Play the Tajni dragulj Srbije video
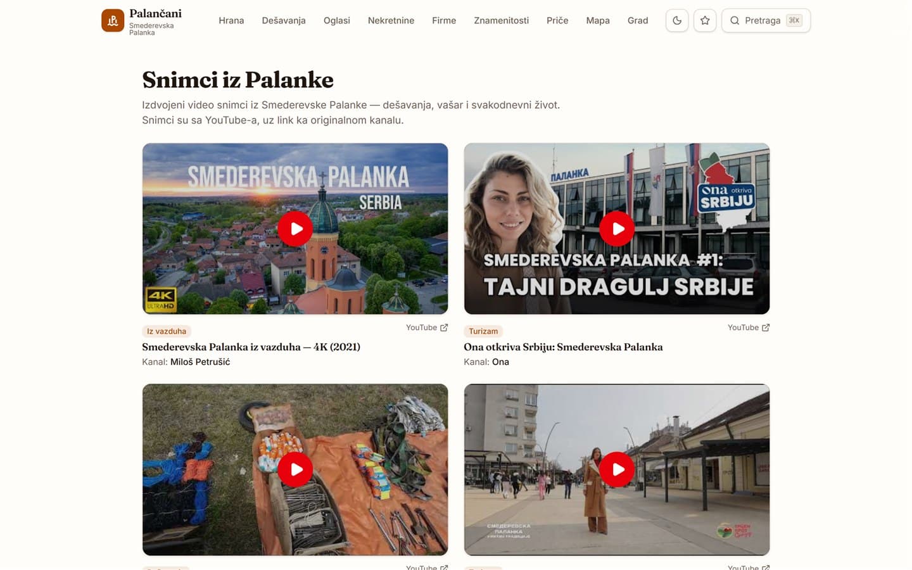The height and width of the screenshot is (570, 912). tap(617, 229)
